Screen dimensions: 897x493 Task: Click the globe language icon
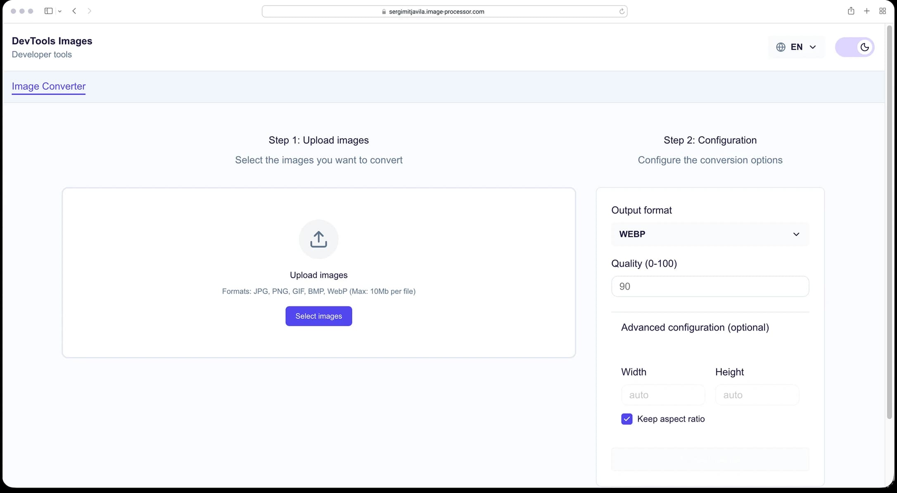click(781, 47)
